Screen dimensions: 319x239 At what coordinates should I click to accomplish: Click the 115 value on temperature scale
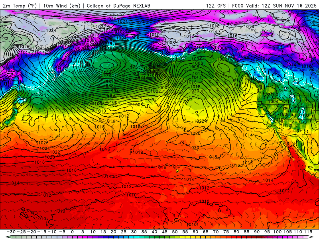point(308,232)
